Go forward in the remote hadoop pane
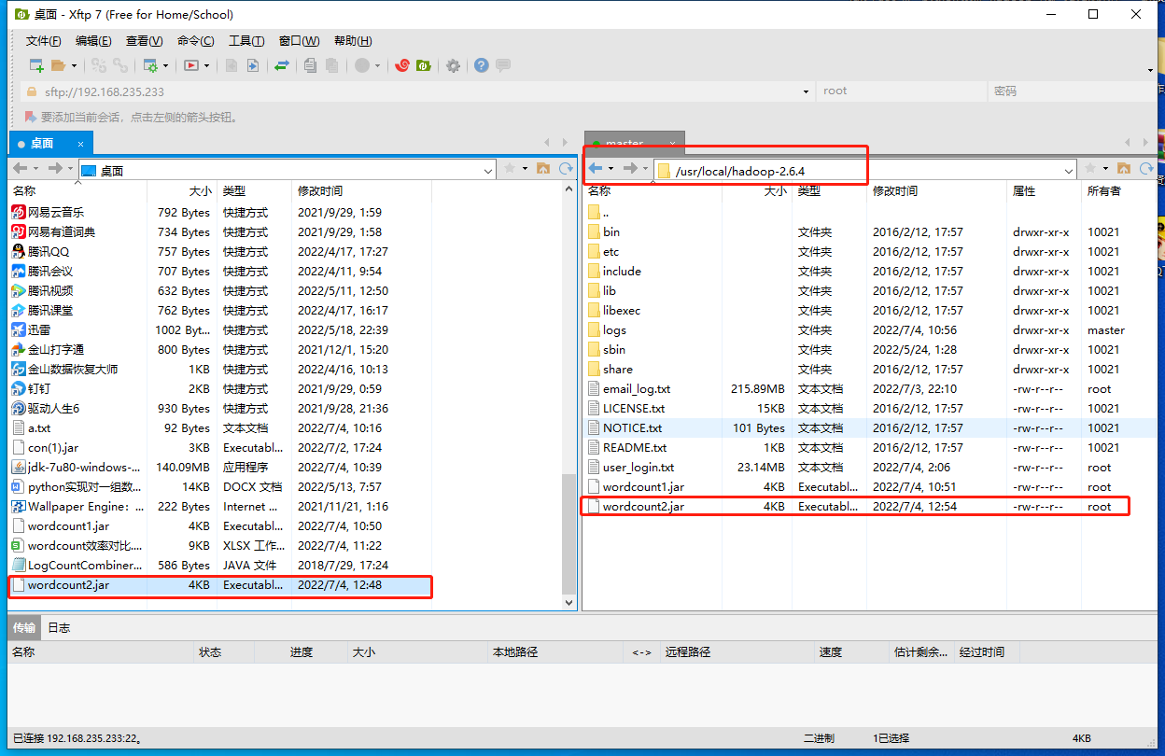 click(x=630, y=168)
